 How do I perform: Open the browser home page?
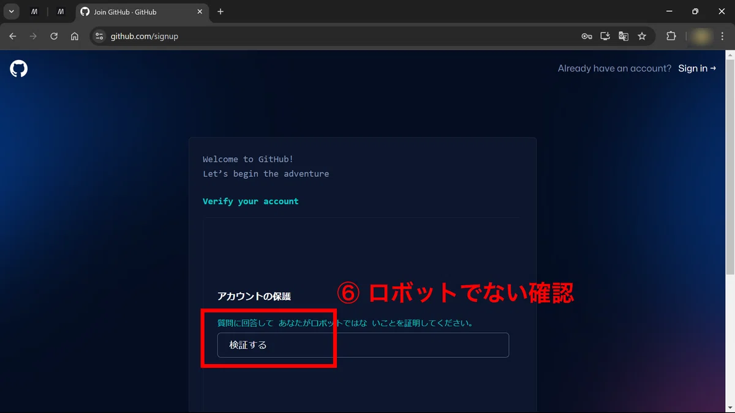[75, 36]
